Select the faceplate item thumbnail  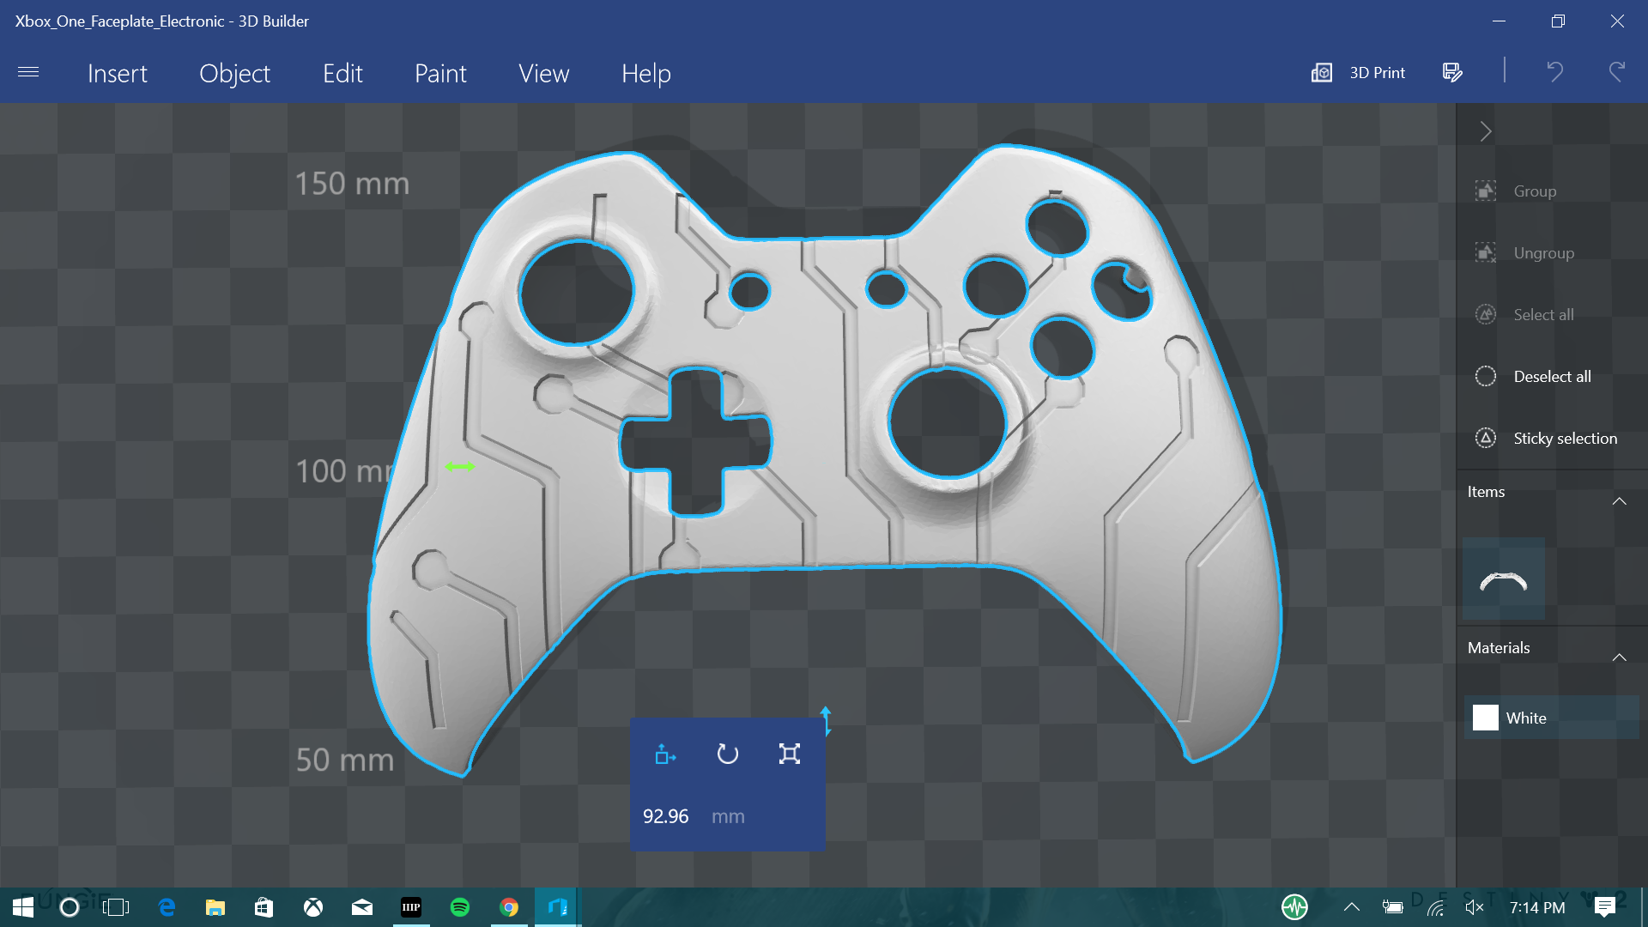tap(1503, 579)
